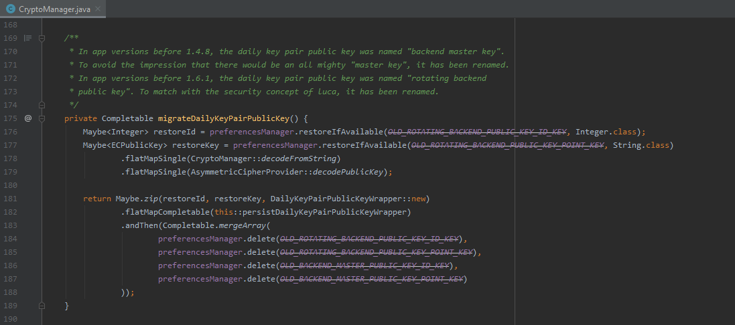The width and height of the screenshot is (735, 325).
Task: Toggle rendered doc comment icon on line 169
Action: coord(27,38)
